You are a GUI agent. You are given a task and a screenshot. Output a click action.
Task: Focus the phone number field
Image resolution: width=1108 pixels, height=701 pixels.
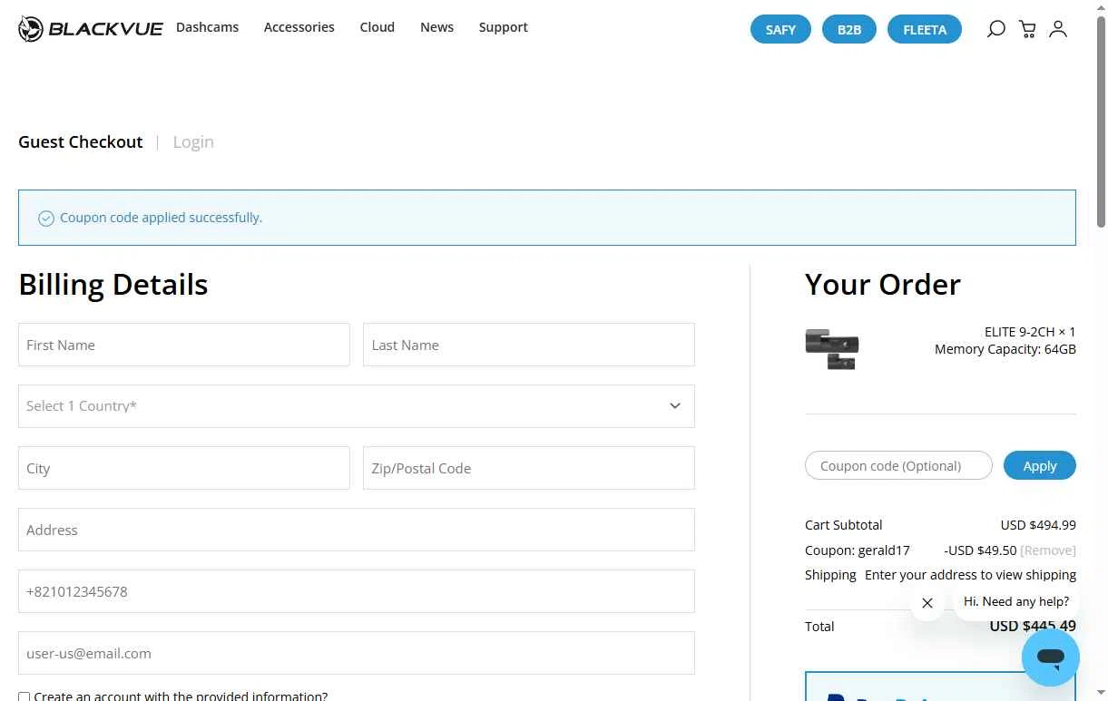[357, 591]
